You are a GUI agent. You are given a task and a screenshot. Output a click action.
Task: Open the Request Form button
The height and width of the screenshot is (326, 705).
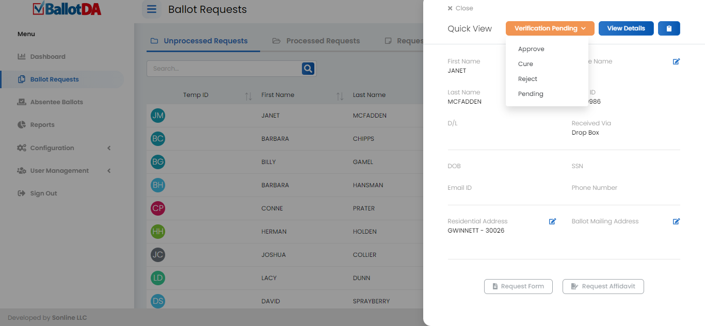tap(518, 286)
